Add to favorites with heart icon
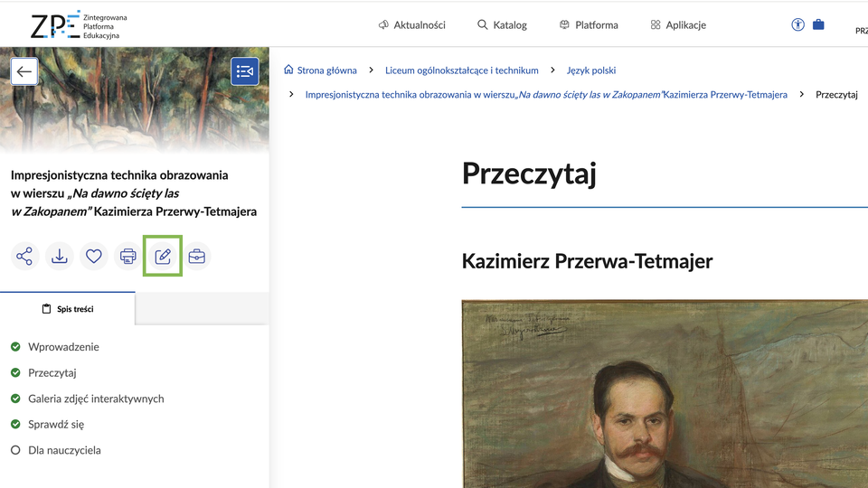 coord(93,257)
